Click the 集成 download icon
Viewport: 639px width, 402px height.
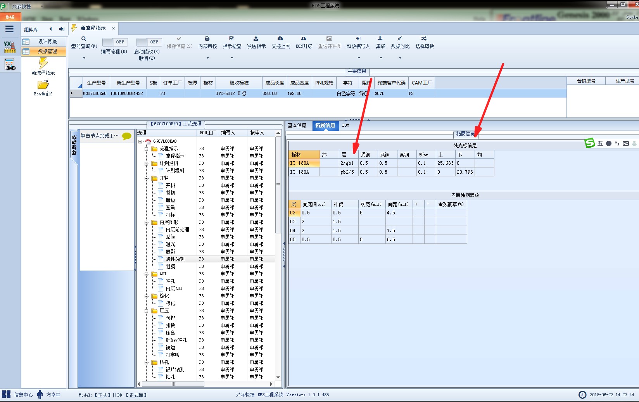(380, 39)
